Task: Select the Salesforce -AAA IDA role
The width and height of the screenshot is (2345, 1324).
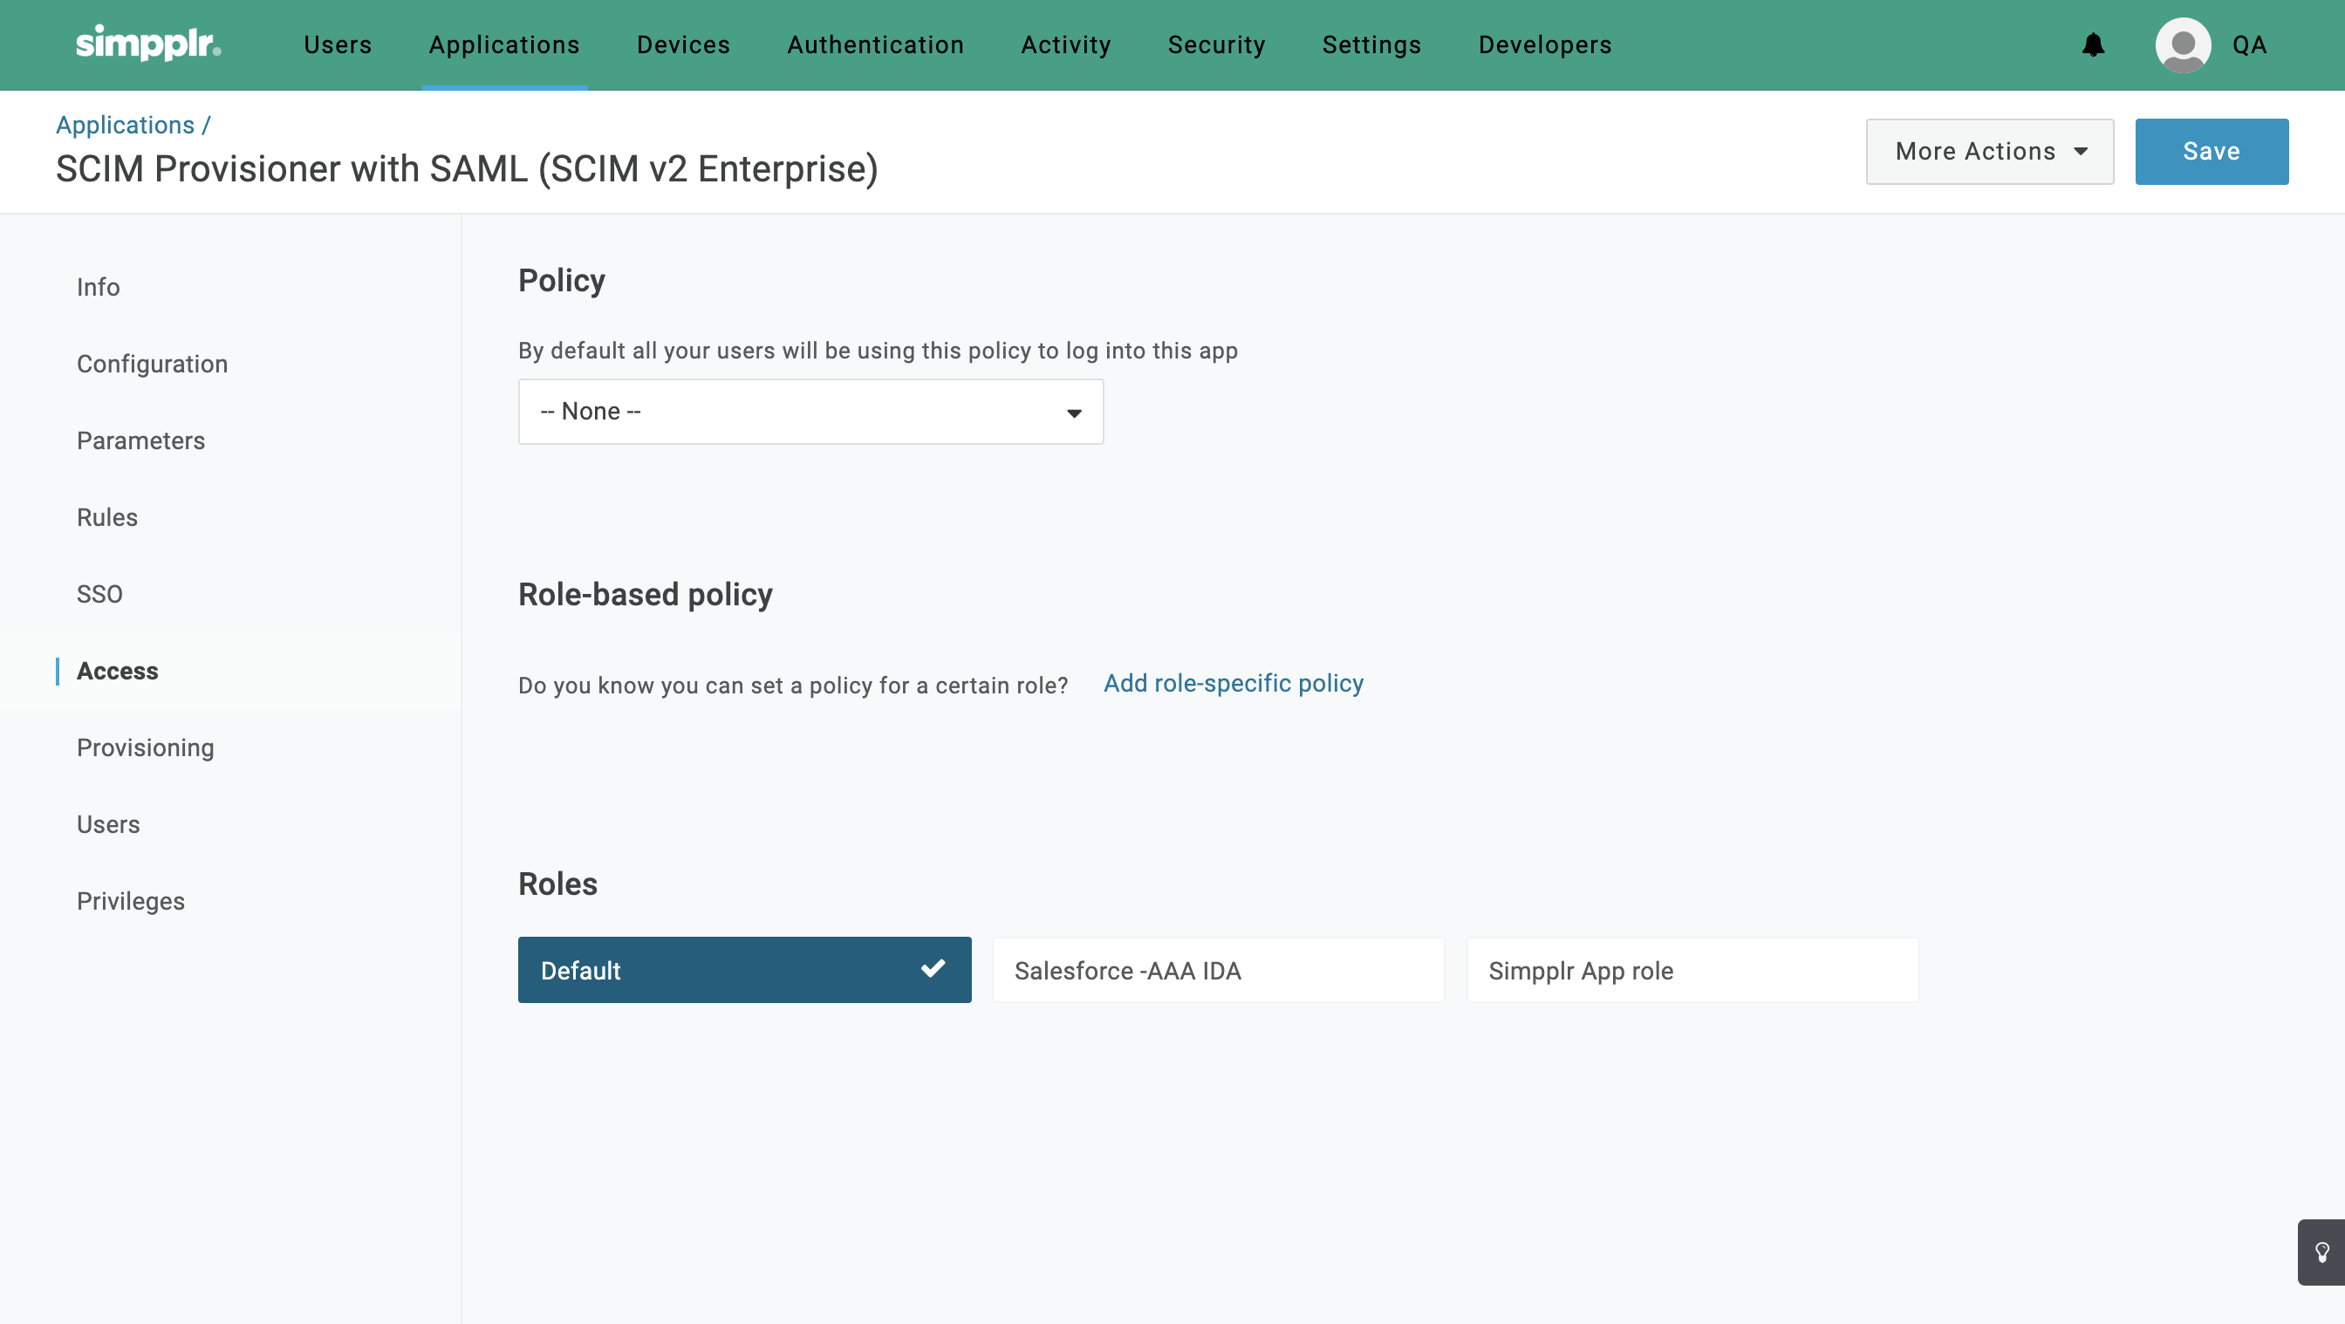Action: [1217, 970]
